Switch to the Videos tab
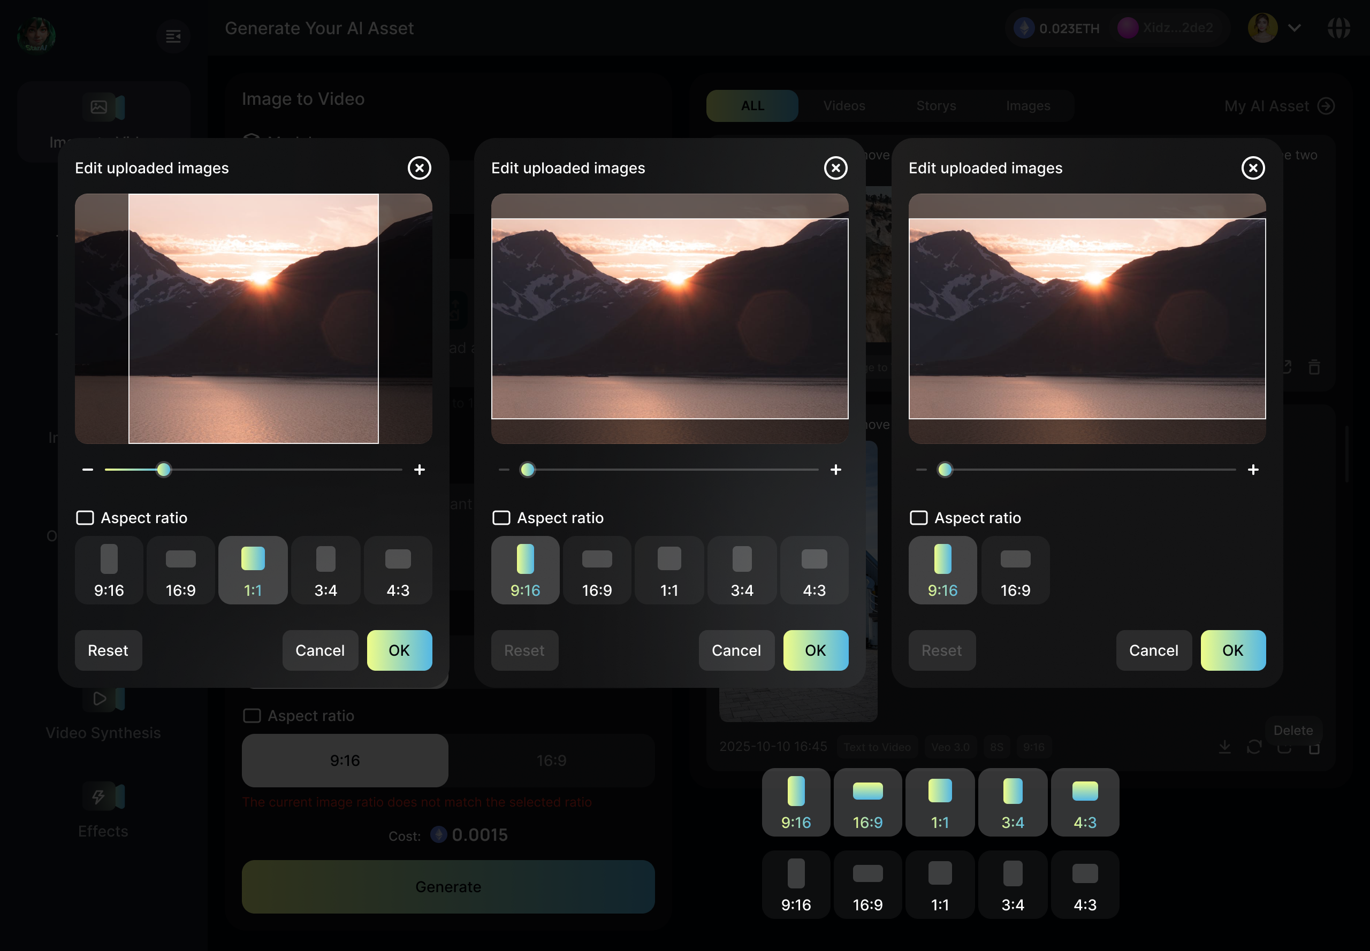The width and height of the screenshot is (1370, 951). (x=843, y=106)
